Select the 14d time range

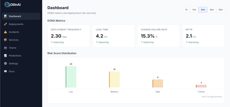point(194,10)
